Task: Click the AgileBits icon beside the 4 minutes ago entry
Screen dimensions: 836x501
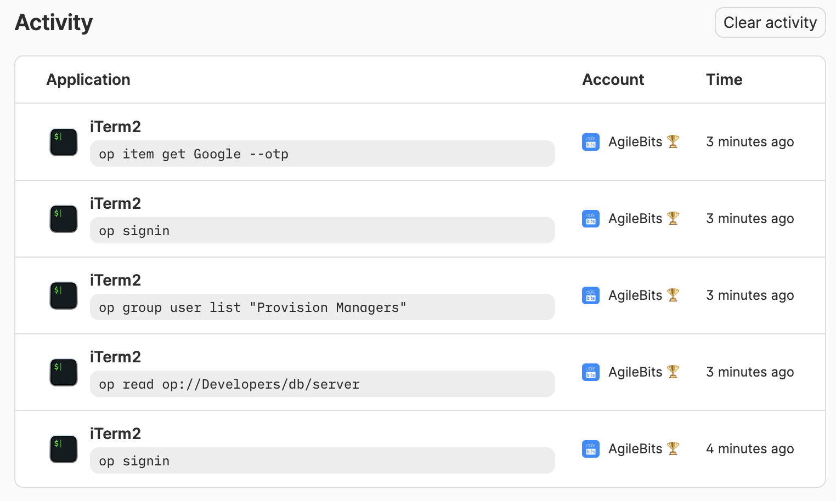Action: [591, 449]
